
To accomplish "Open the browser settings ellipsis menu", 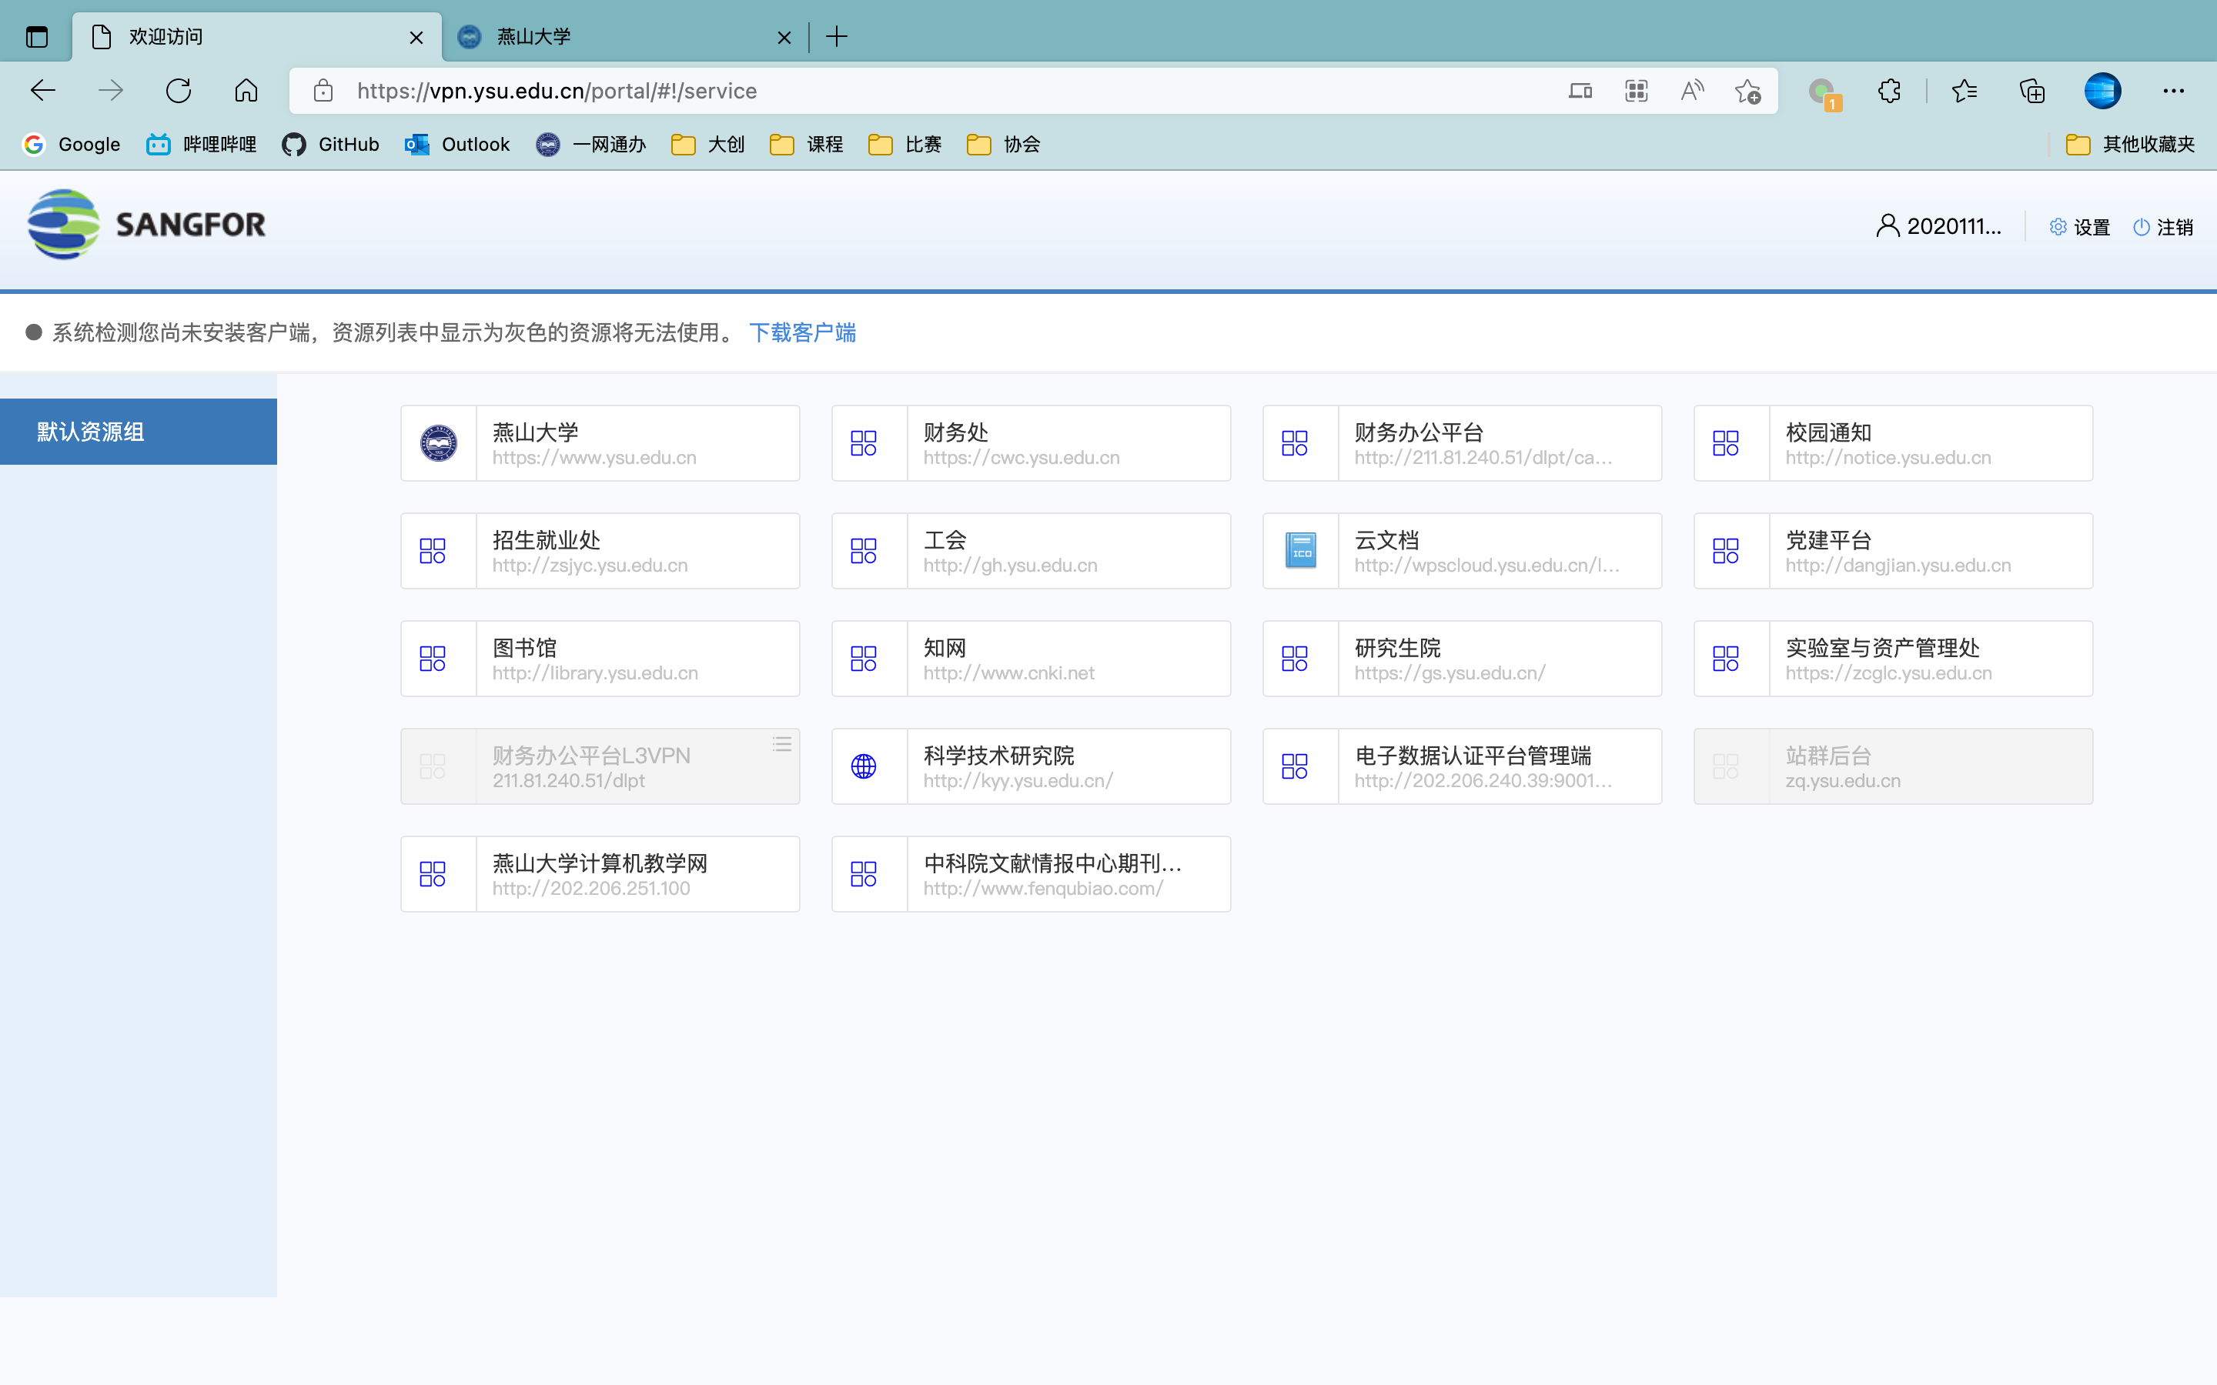I will click(x=2173, y=91).
